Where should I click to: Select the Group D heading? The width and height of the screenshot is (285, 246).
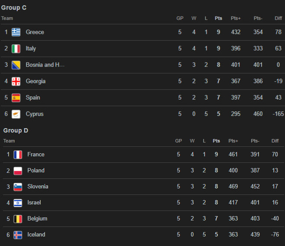coord(16,130)
